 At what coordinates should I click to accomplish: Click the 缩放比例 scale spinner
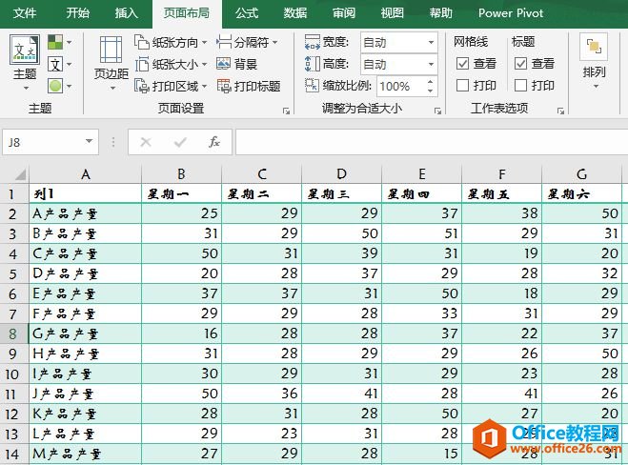point(428,86)
